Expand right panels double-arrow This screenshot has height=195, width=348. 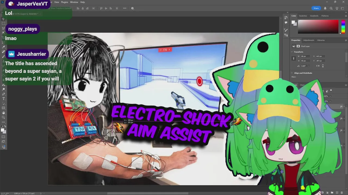tap(346, 12)
